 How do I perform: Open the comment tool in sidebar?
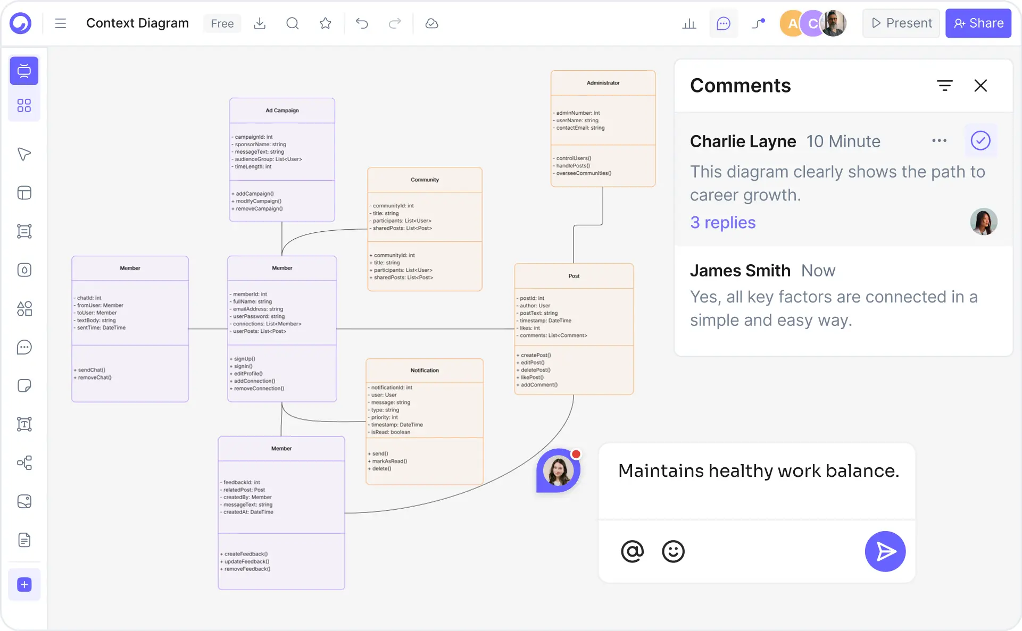point(24,347)
